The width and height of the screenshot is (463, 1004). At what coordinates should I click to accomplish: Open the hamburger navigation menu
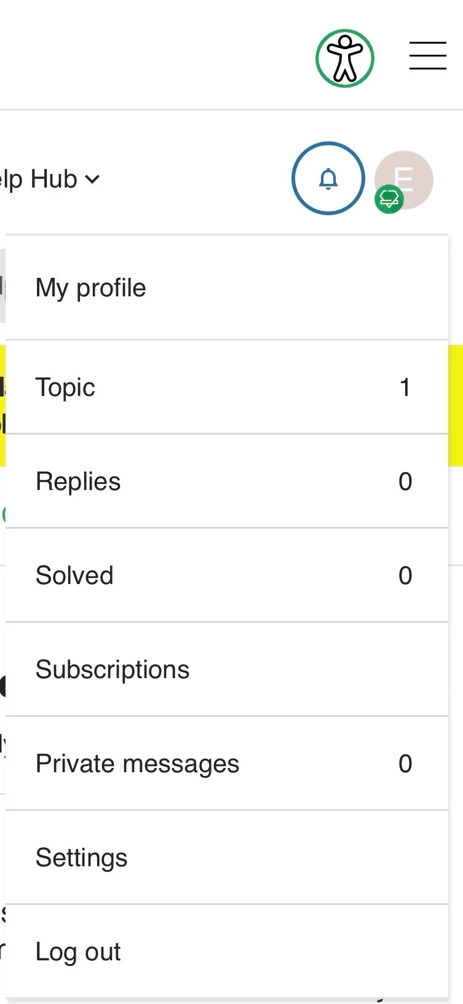tap(427, 56)
